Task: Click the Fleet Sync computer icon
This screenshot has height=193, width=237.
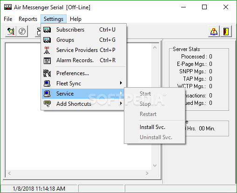Action: tap(47, 84)
